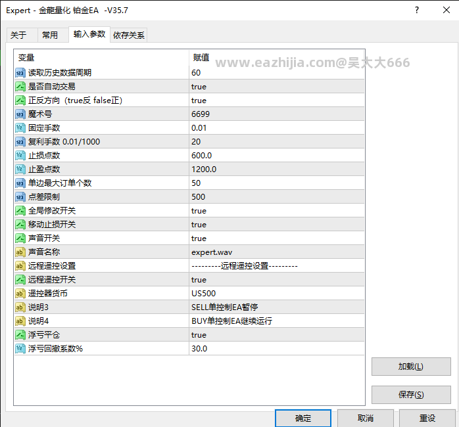Image resolution: width=459 pixels, height=427 pixels.
Task: Click the string icon beside 遥控器货币
Action: pos(20,294)
